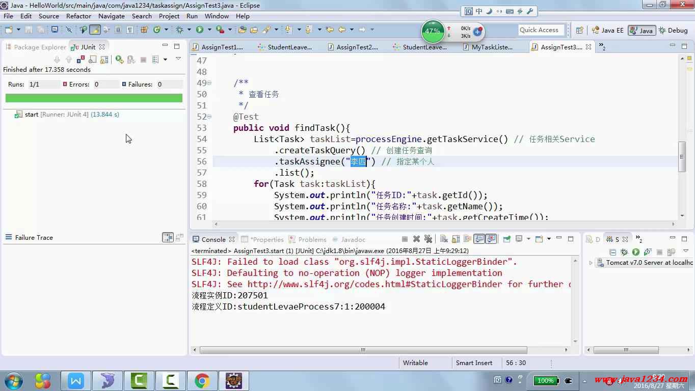Screen dimensions: 695x391
Task: Collapse the comment fold at line 49
Action: pyautogui.click(x=209, y=83)
